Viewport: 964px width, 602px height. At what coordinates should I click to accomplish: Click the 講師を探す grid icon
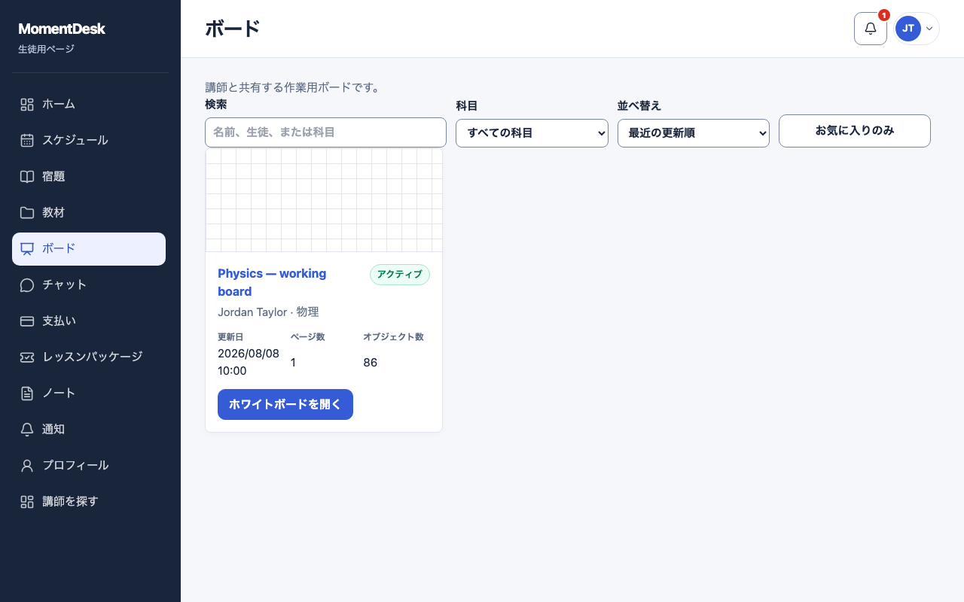click(27, 502)
